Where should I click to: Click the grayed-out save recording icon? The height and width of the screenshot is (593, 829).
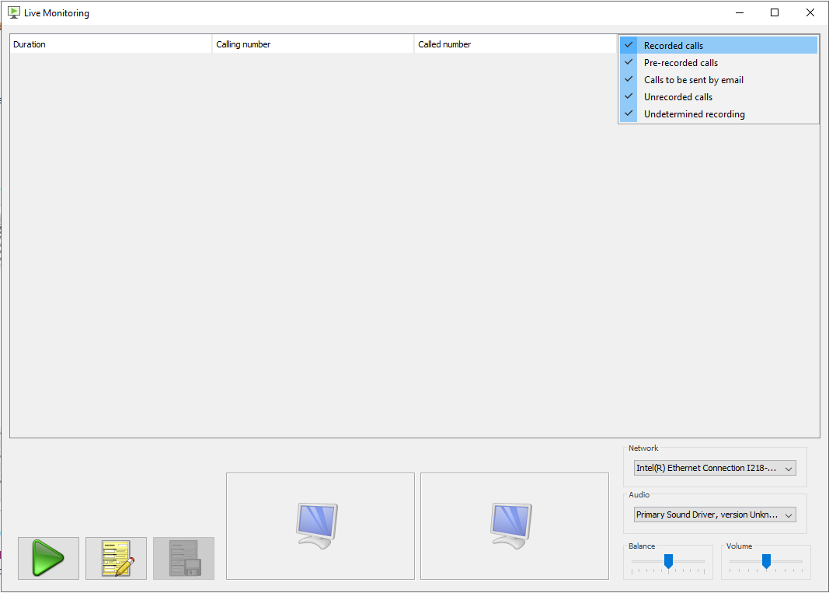(x=183, y=558)
